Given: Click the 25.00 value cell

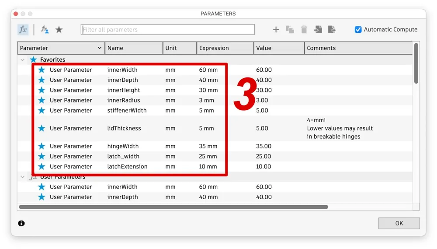Looking at the screenshot, I should [x=264, y=156].
